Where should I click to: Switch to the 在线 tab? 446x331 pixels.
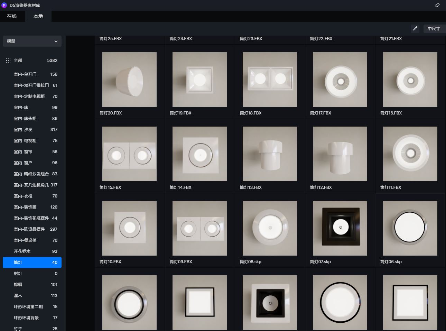tap(12, 16)
